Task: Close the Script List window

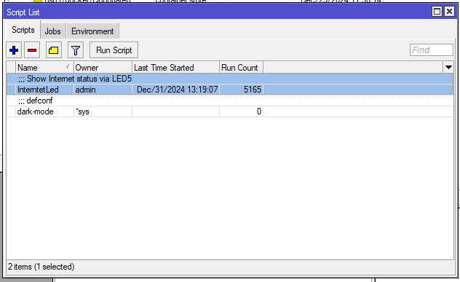Action: 449,12
